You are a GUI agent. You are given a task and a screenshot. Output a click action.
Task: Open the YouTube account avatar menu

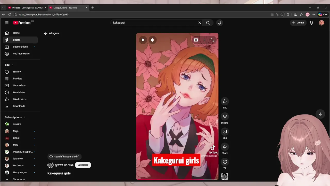(x=321, y=23)
